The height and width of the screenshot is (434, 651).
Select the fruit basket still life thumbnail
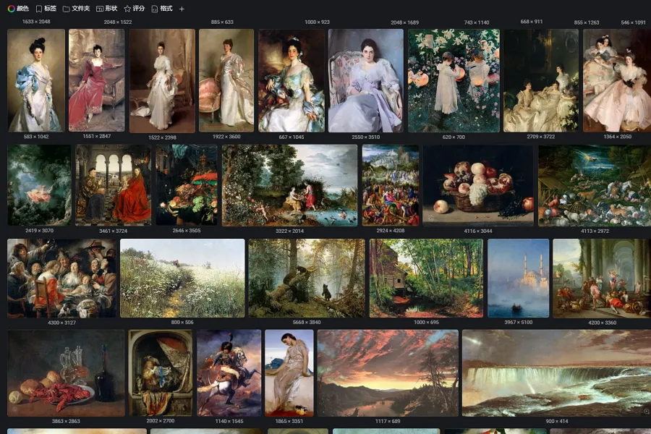click(478, 185)
